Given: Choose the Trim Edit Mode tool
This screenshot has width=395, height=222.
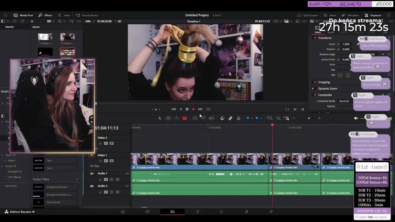Looking at the screenshot, I should [x=168, y=118].
